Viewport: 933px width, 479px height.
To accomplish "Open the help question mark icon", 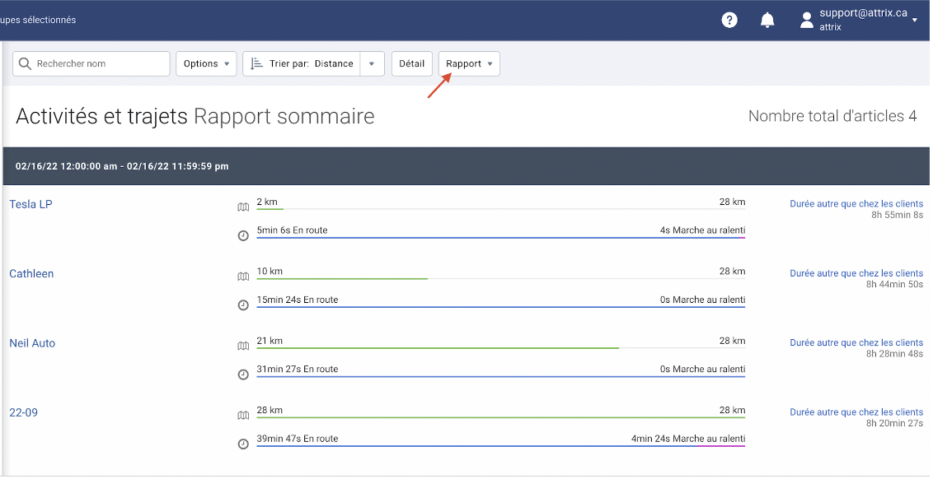I will point(729,21).
